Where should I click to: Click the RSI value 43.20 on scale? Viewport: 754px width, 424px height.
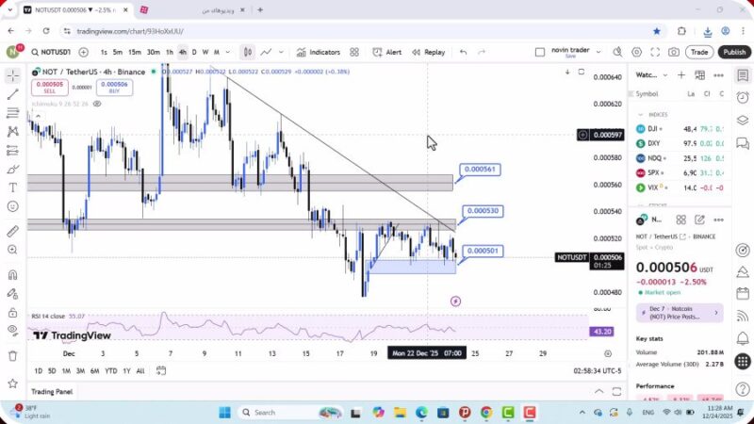click(602, 332)
